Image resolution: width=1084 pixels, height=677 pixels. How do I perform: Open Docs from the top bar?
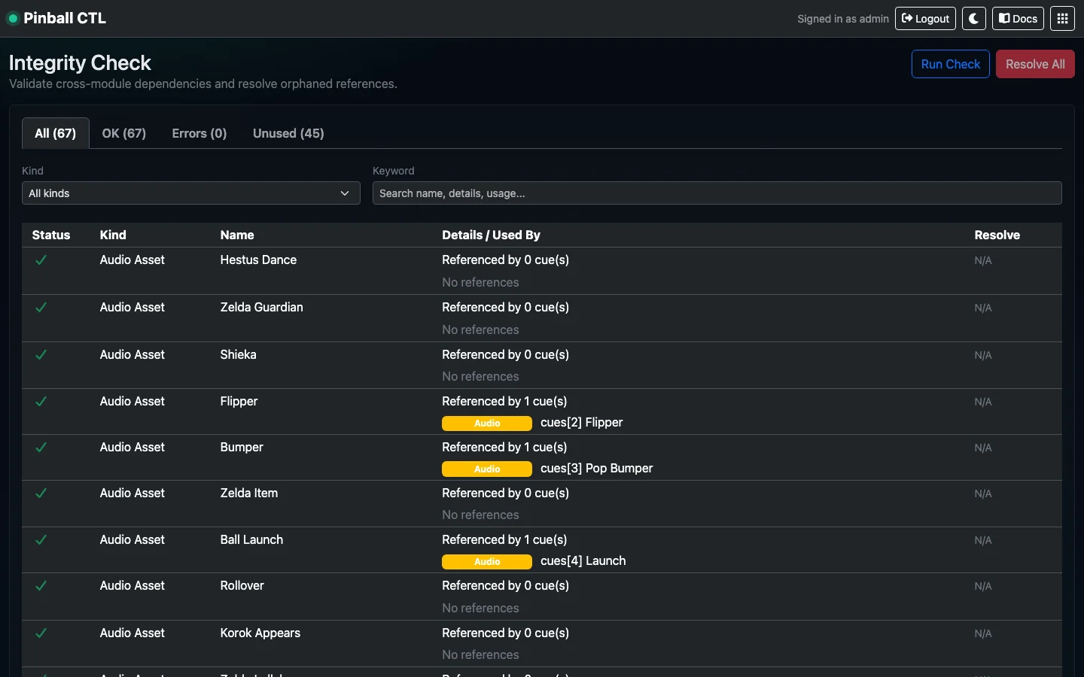(x=1018, y=18)
